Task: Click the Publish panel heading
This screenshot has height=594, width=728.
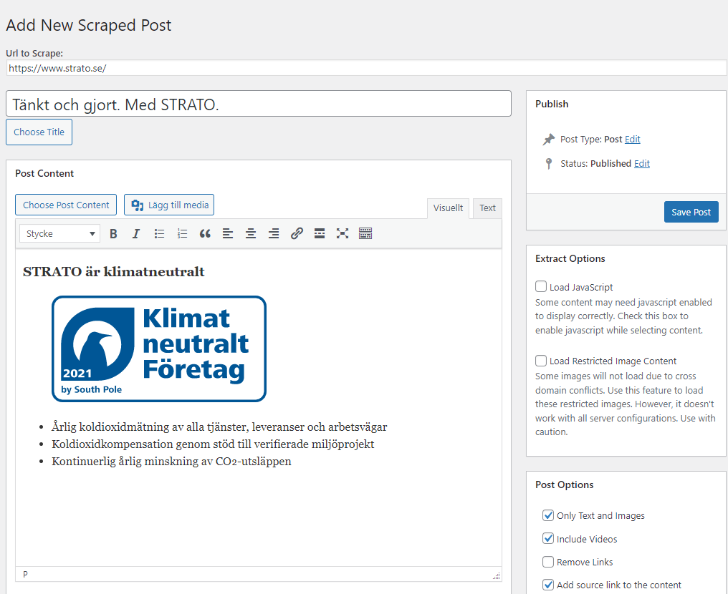Action: pos(552,104)
